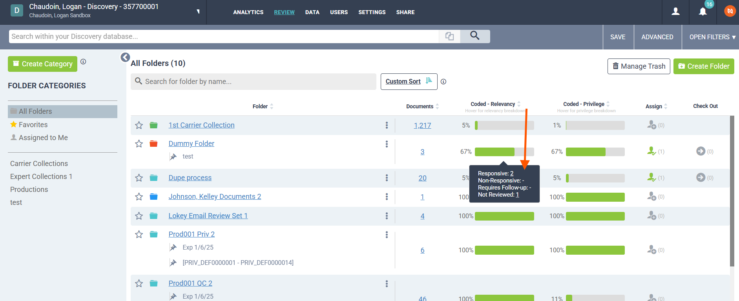The width and height of the screenshot is (739, 301).
Task: Favorite the Prod001 Priv 2 star
Action: [x=139, y=234]
